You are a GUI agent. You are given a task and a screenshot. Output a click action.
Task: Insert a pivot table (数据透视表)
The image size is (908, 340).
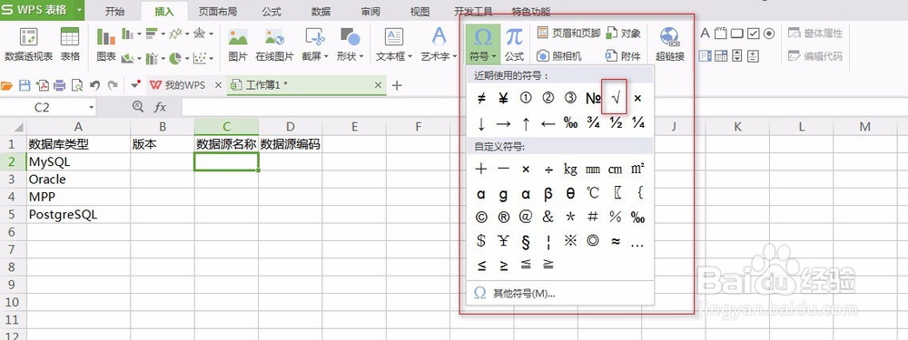(x=28, y=44)
